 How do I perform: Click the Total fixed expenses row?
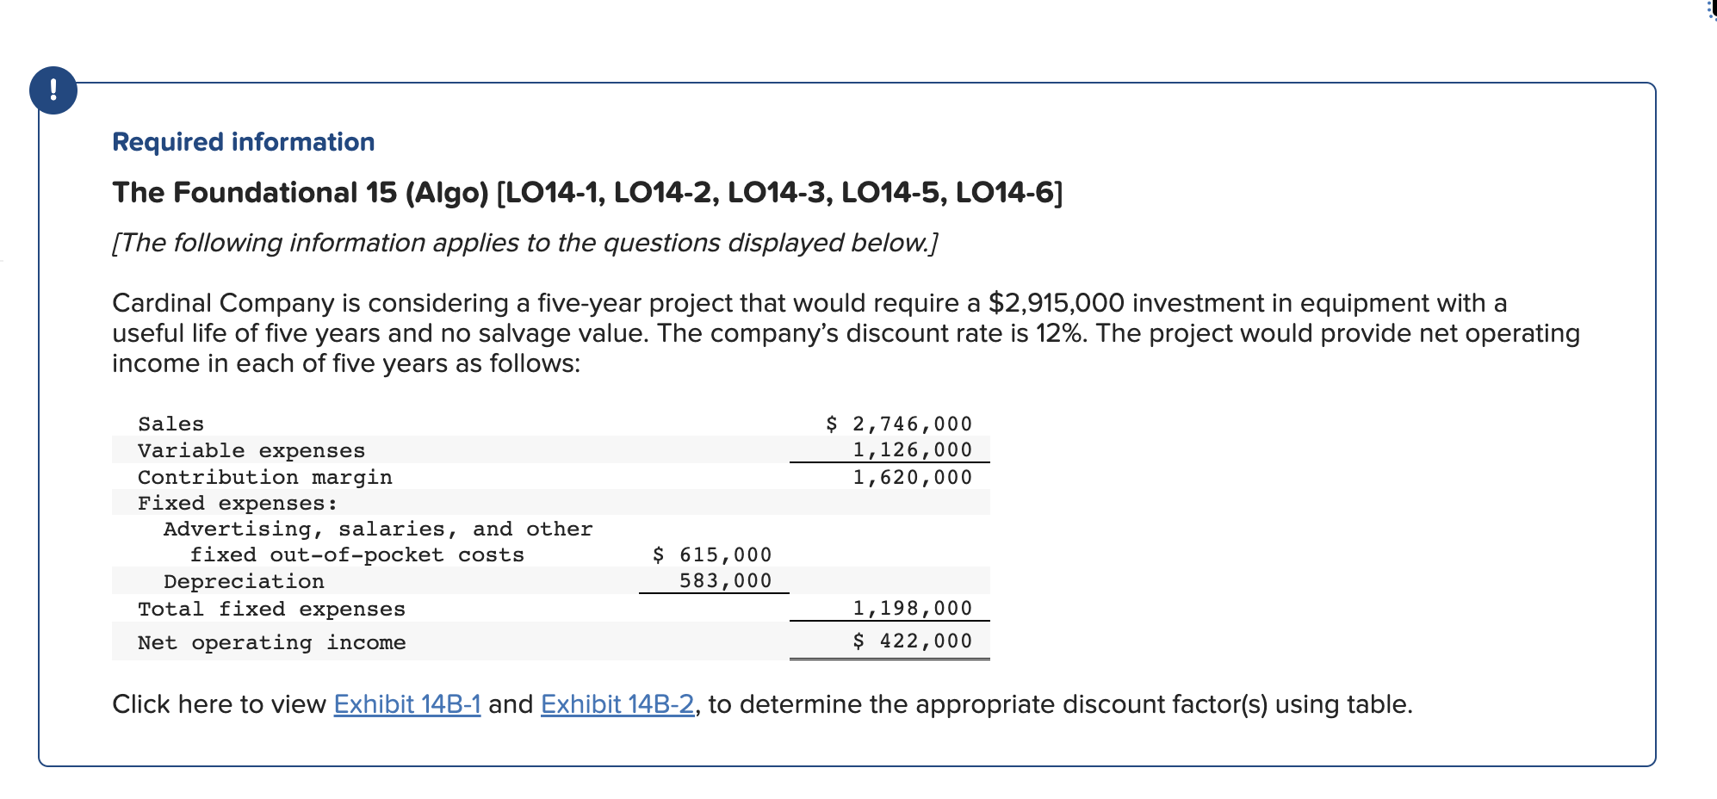(270, 609)
